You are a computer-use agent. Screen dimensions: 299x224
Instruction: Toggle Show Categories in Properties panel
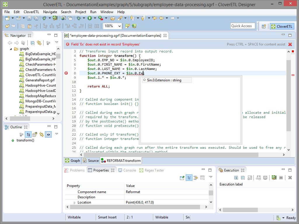189,178
